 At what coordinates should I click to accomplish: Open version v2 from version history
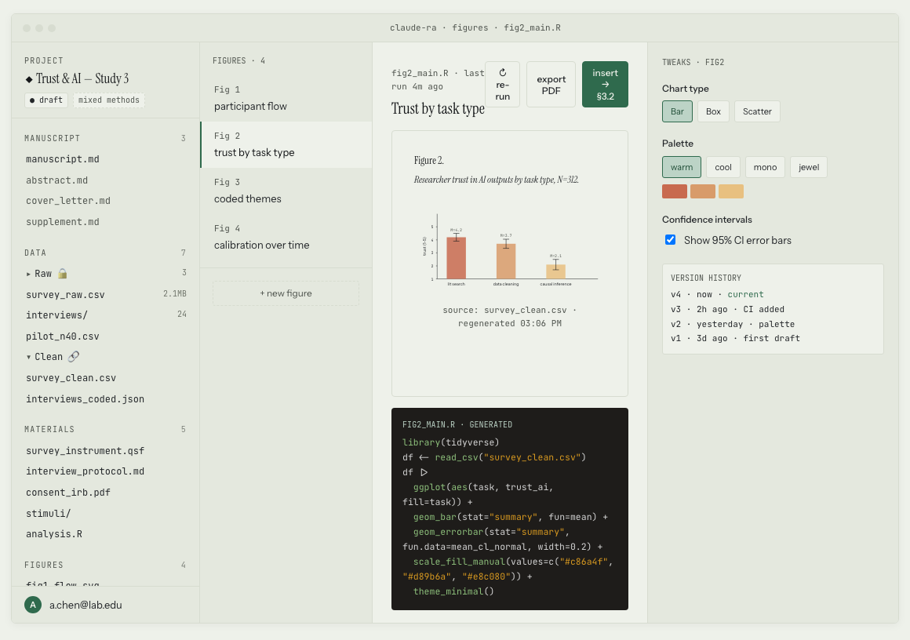tap(735, 324)
